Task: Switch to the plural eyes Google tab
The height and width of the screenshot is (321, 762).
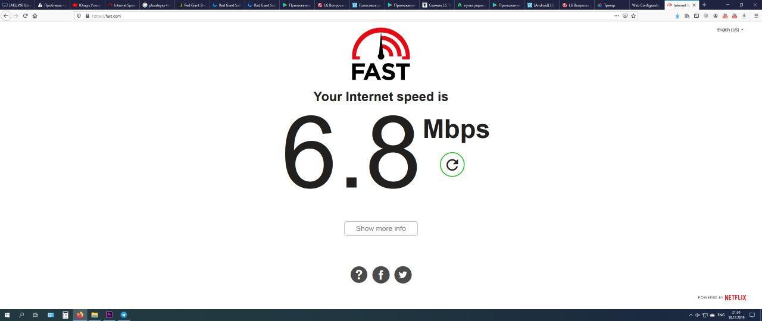Action: [157, 5]
